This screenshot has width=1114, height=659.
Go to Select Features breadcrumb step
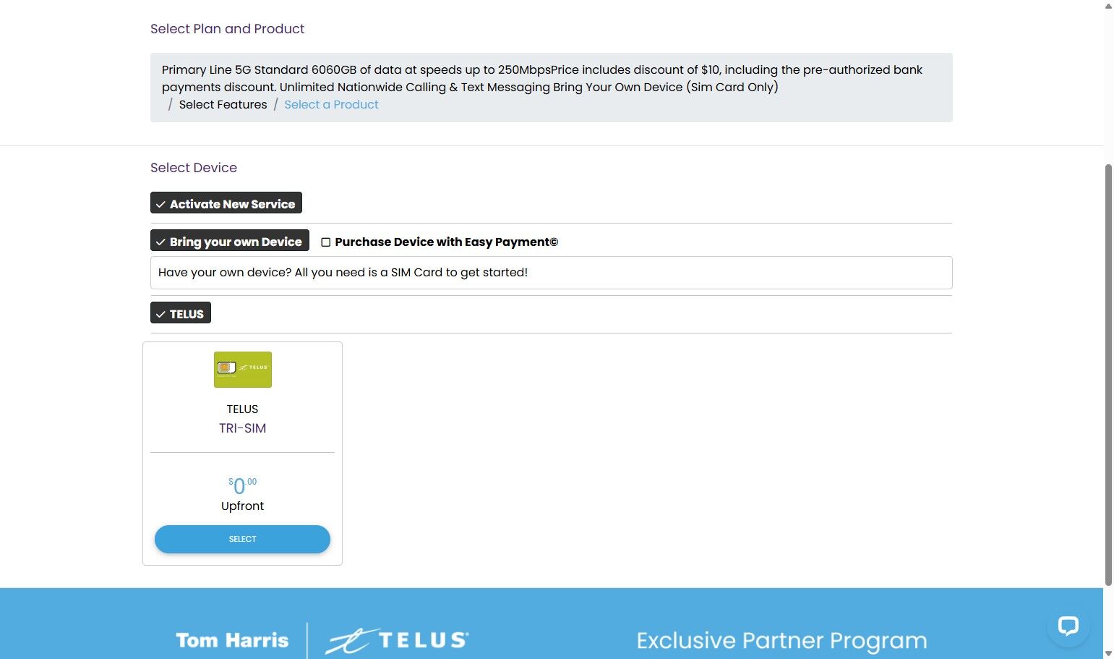pyautogui.click(x=223, y=104)
